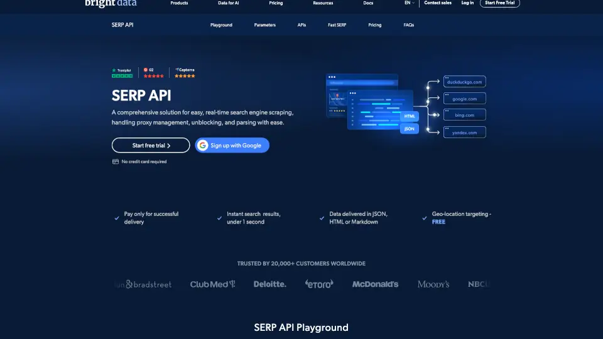The height and width of the screenshot is (339, 603).
Task: Click the eToro logo
Action: pyautogui.click(x=319, y=284)
